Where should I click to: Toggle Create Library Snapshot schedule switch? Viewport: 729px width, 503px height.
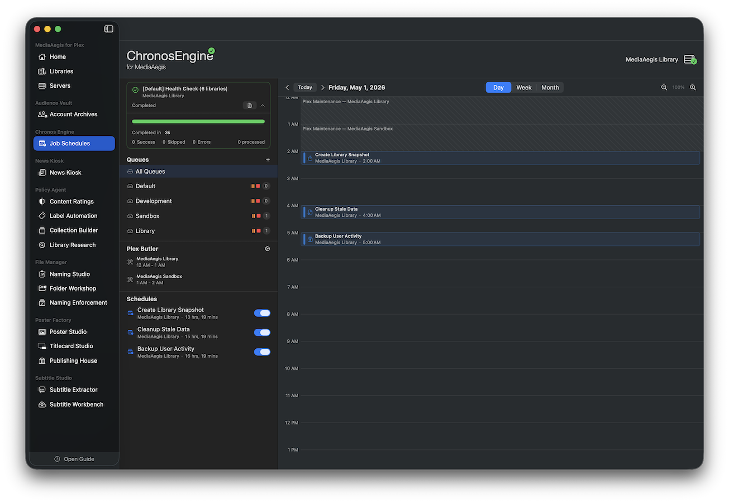262,313
